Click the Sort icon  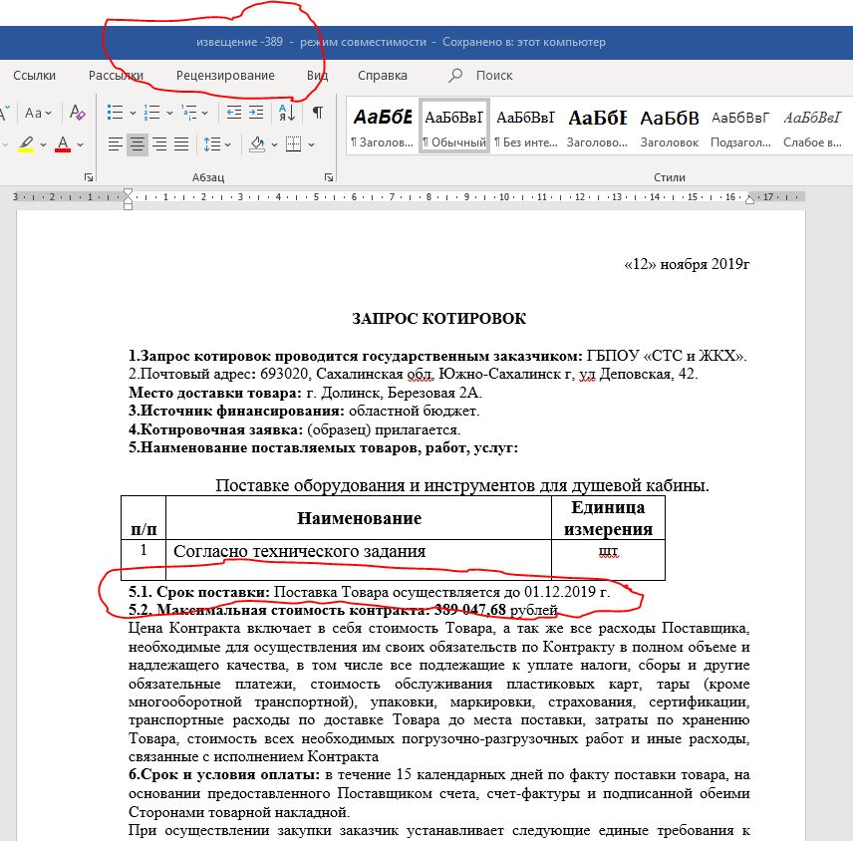pos(286,113)
